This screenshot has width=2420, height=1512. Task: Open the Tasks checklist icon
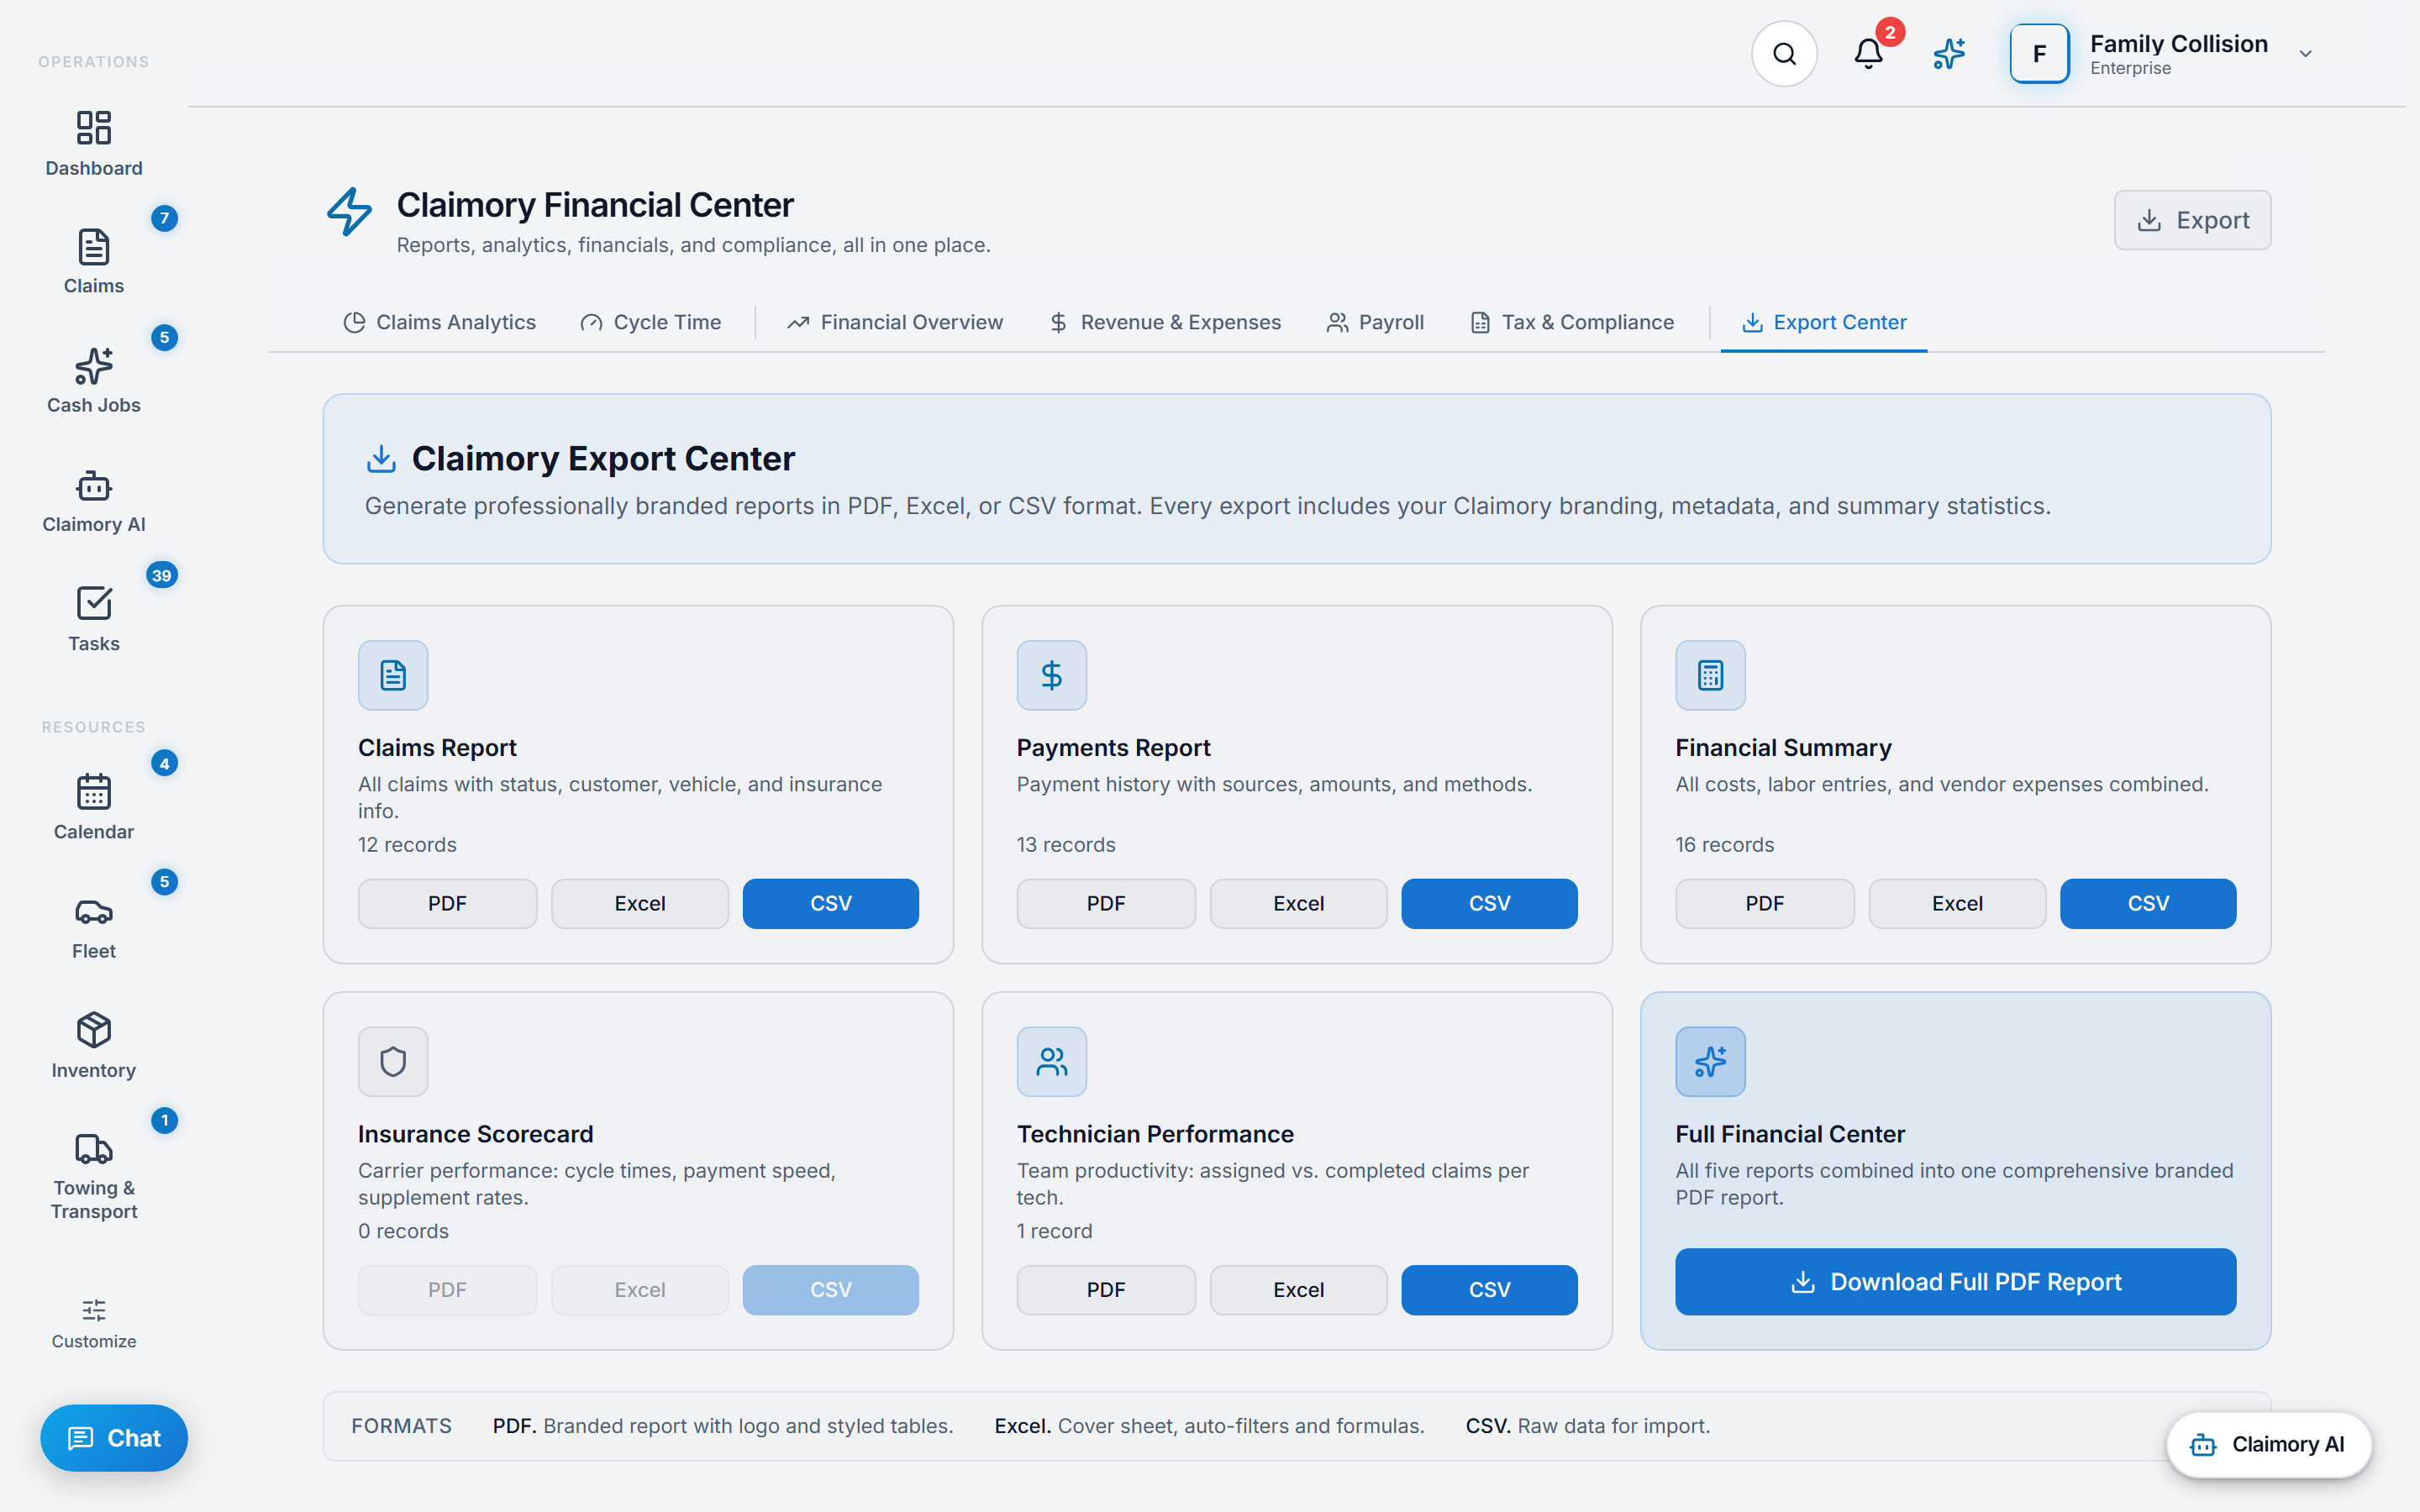(x=94, y=604)
